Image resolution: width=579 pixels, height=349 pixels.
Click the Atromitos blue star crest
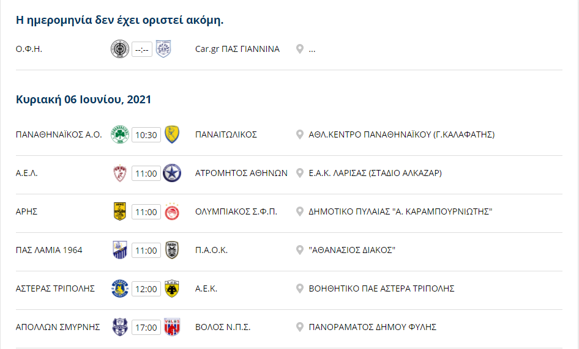172,173
